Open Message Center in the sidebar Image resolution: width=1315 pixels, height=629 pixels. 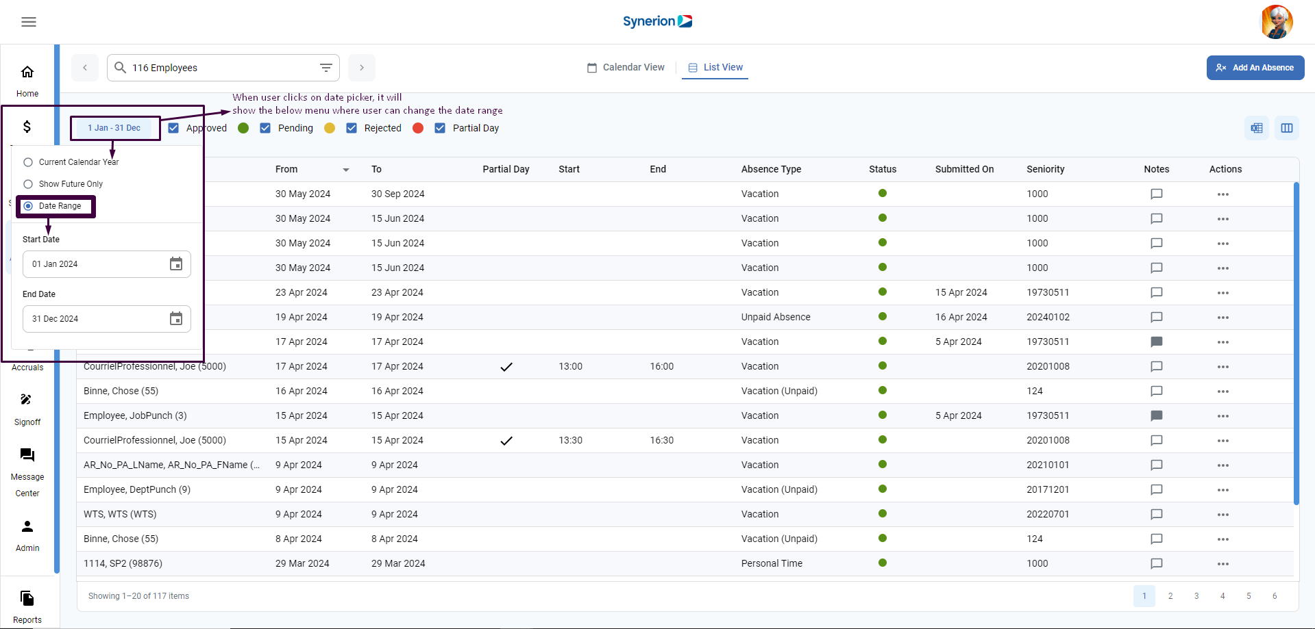click(x=27, y=472)
